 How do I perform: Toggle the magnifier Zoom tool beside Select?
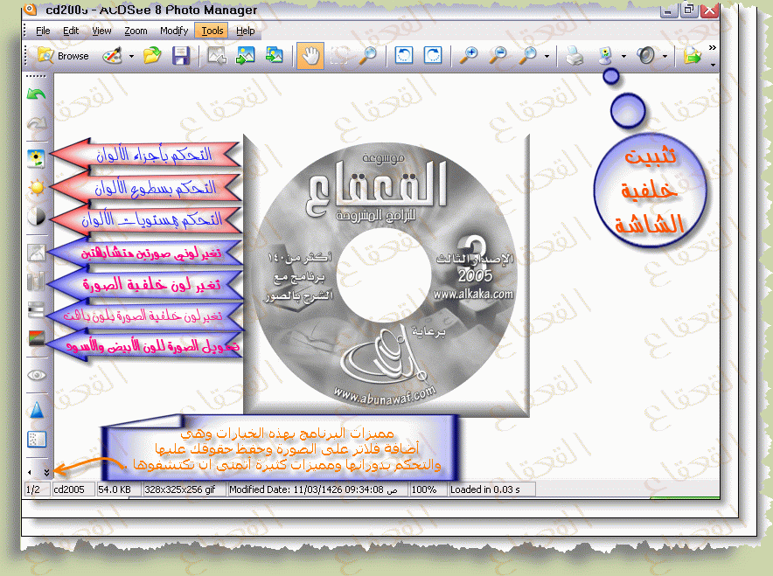click(x=368, y=56)
